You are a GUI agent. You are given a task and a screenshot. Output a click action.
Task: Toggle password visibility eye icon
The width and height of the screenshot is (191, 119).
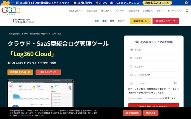[175, 83]
